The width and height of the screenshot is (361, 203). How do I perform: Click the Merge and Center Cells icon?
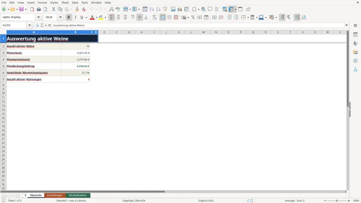pyautogui.click(x=163, y=17)
